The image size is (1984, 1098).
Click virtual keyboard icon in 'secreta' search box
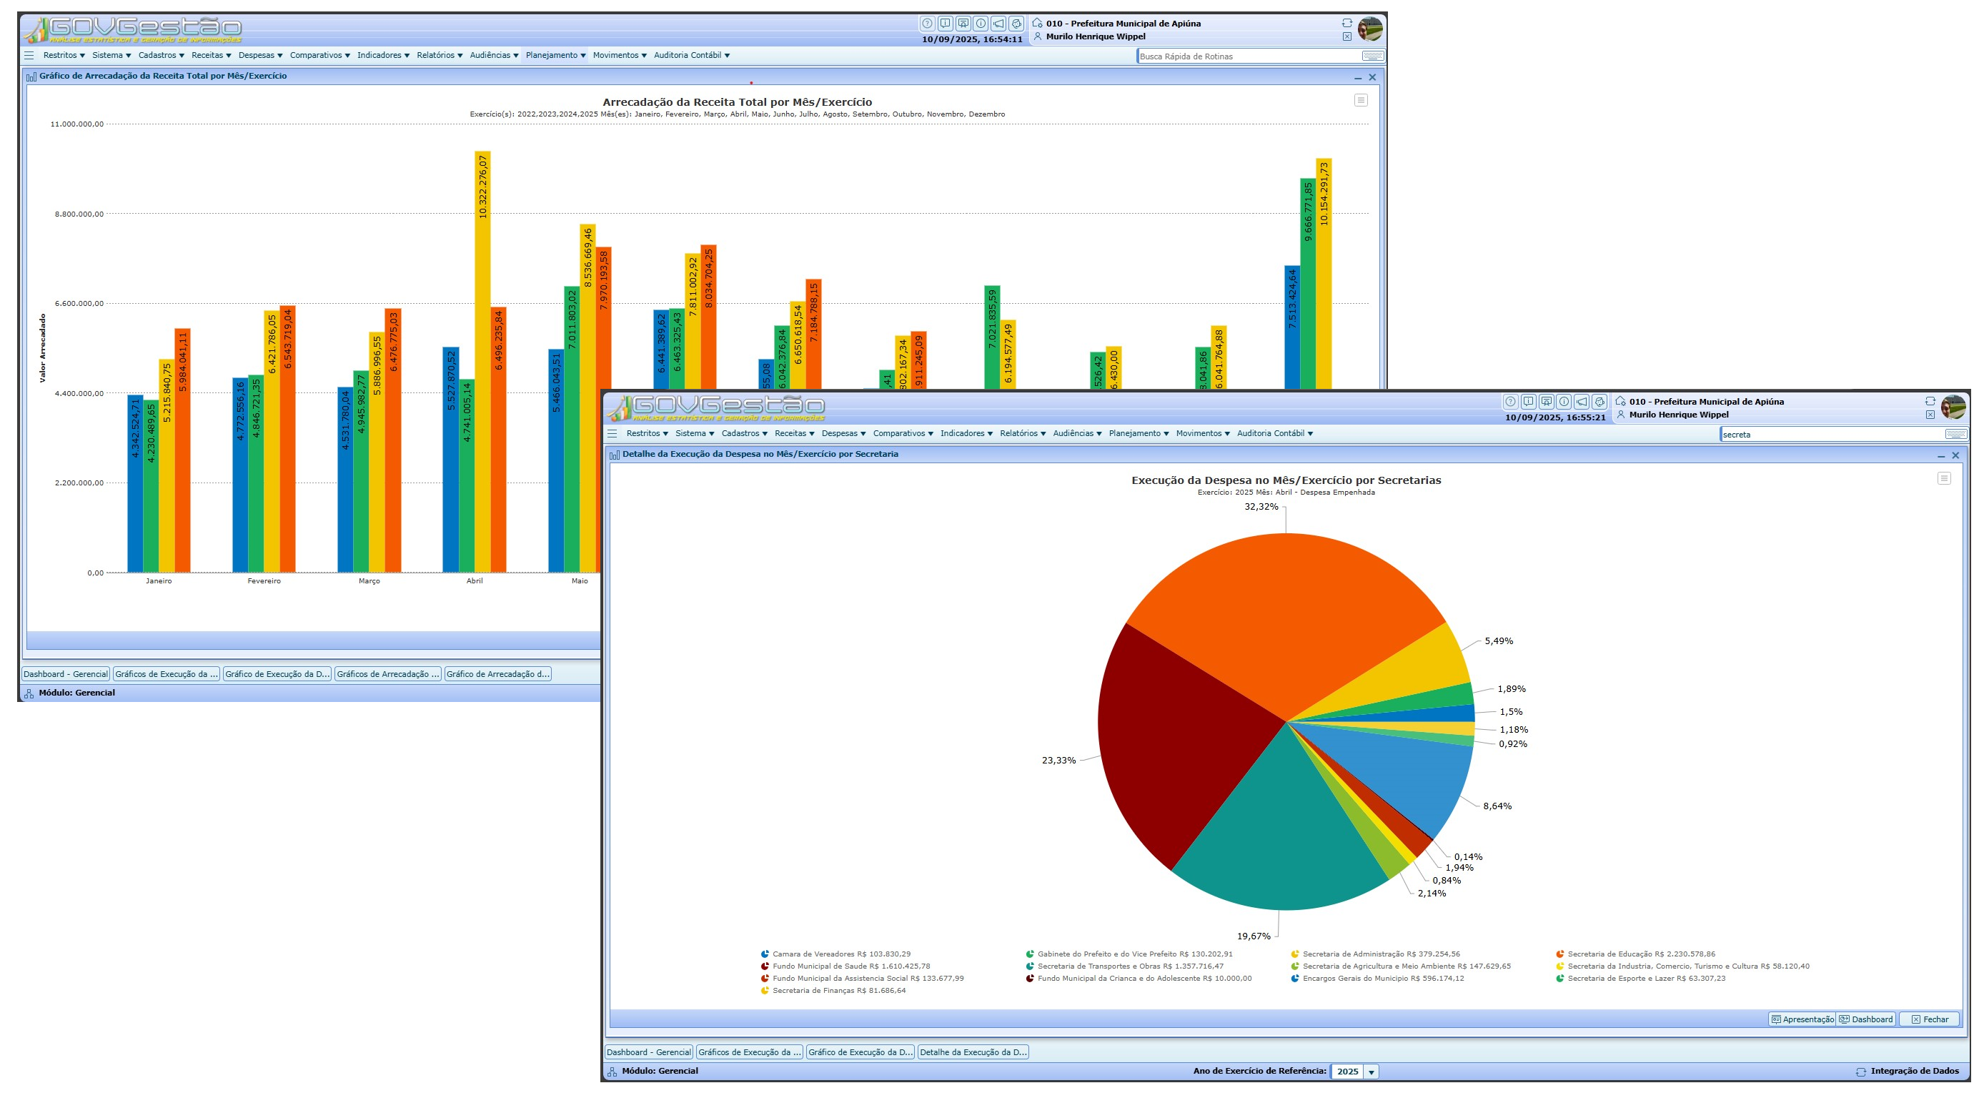tap(1955, 435)
